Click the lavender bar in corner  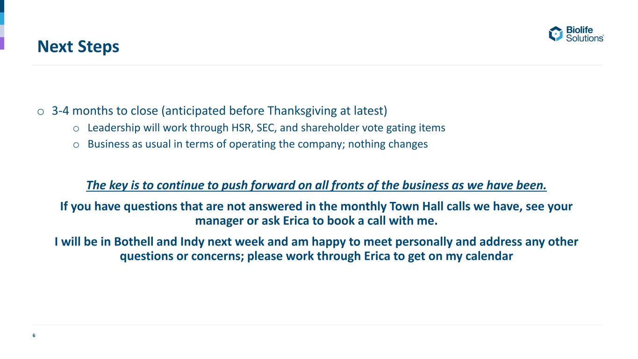(2, 31)
